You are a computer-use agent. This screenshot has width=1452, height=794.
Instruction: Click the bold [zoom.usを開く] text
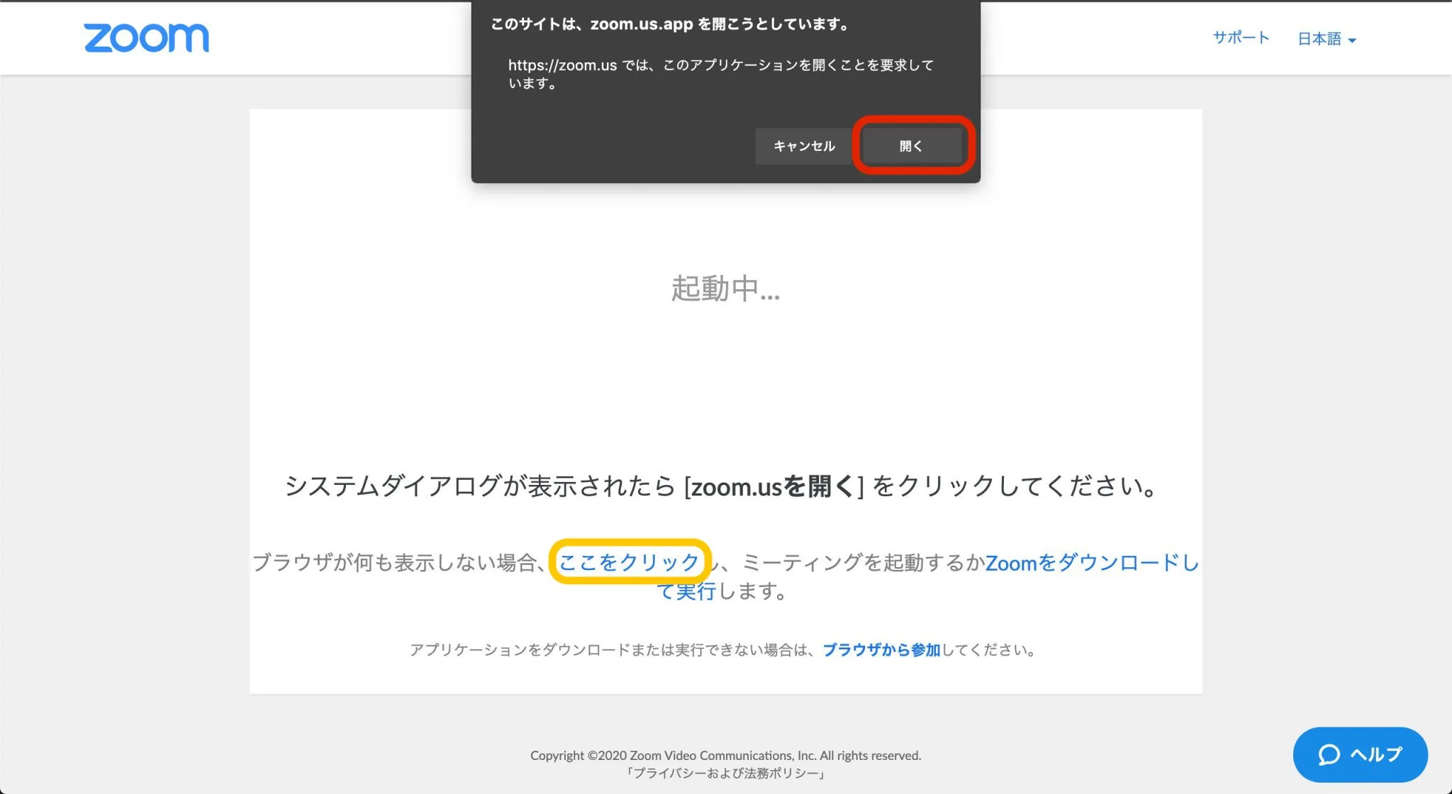pyautogui.click(x=774, y=486)
